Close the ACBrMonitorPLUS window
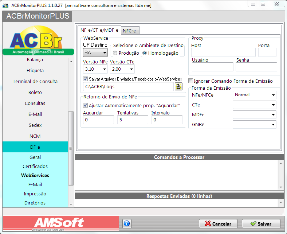 [276, 4]
